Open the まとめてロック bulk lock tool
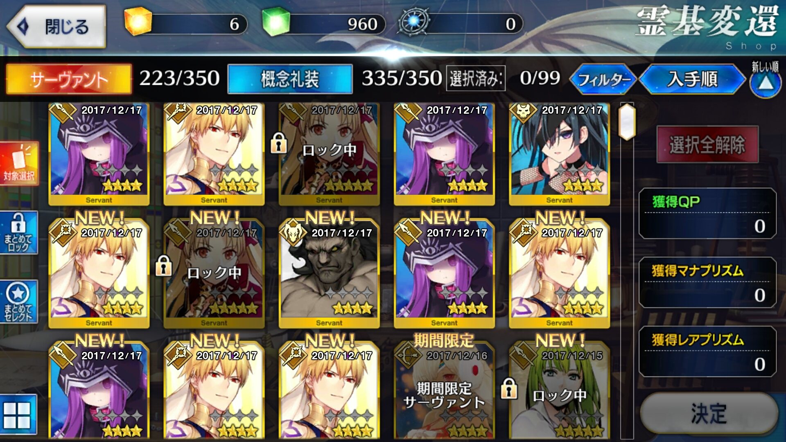 18,232
